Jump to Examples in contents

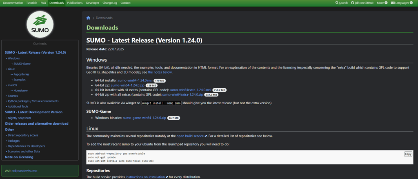pyautogui.click(x=20, y=80)
